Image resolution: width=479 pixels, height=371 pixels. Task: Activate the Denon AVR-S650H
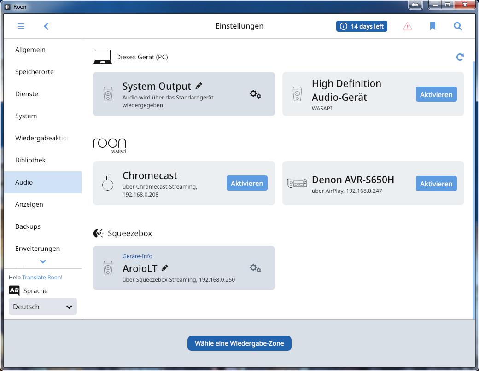point(436,184)
